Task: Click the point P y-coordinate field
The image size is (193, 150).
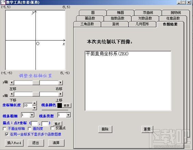Action: point(45,124)
